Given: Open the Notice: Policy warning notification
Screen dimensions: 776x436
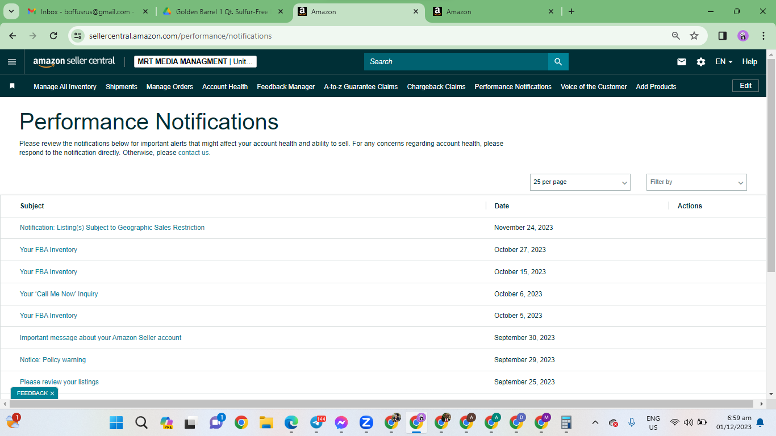Looking at the screenshot, I should point(53,360).
